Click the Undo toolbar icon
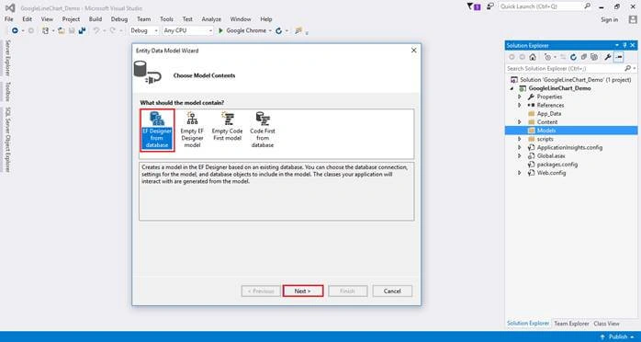 96,30
